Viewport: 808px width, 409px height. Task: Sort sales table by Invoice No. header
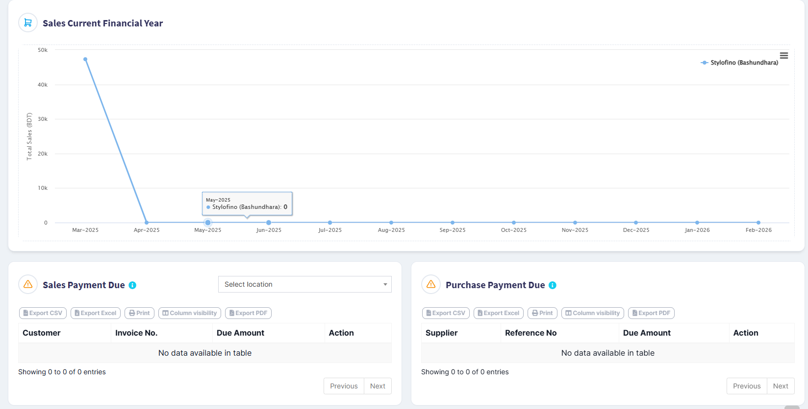tap(136, 333)
